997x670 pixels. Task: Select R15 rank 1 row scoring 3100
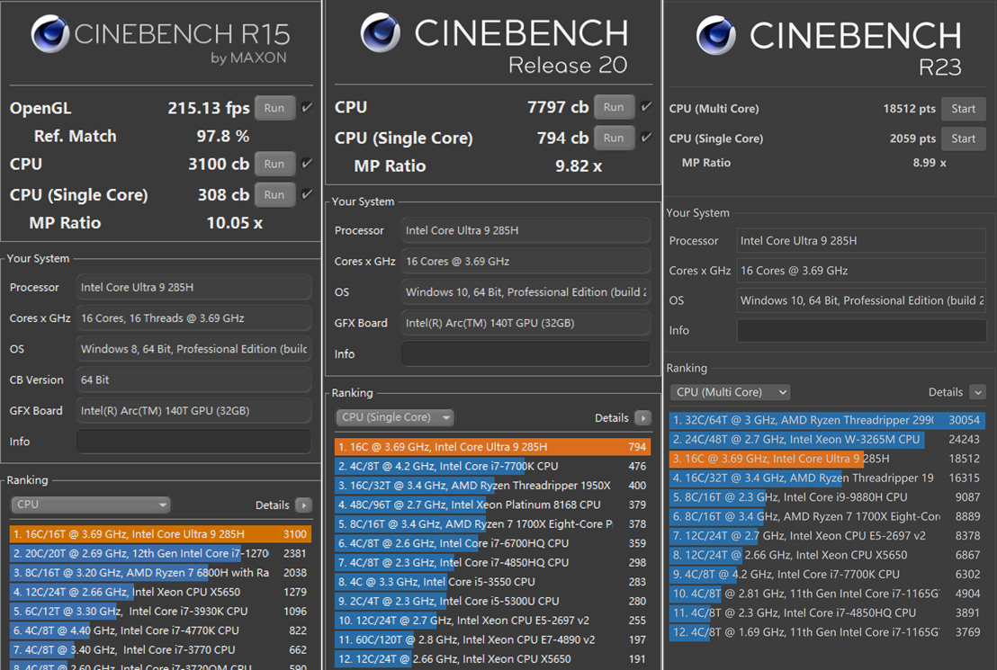160,534
